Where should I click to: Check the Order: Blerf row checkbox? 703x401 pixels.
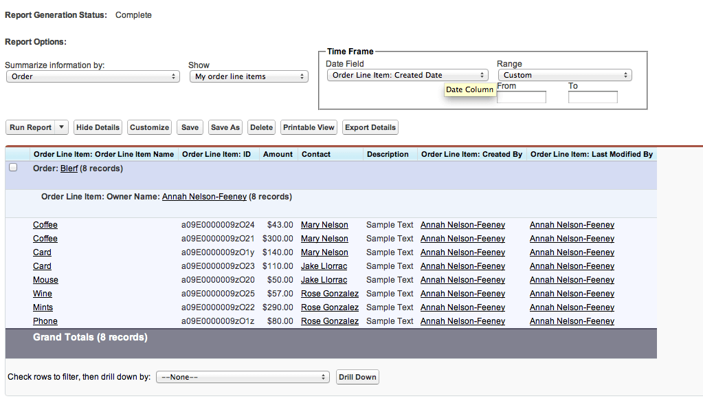click(x=13, y=167)
